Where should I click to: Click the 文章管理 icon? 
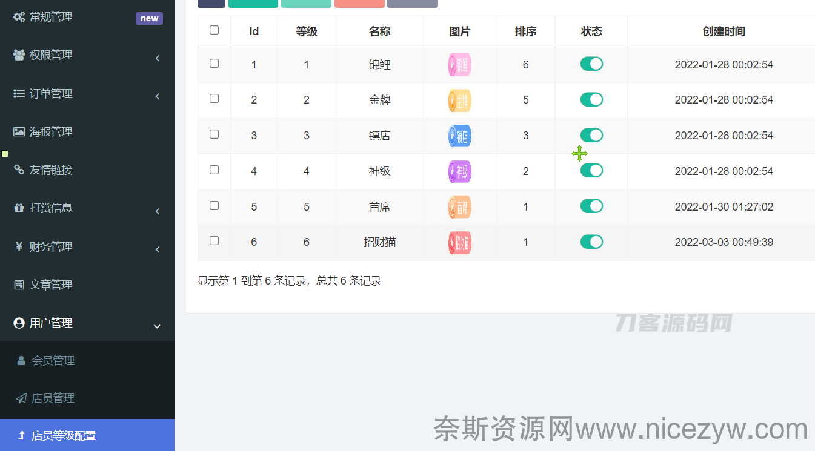pos(19,285)
